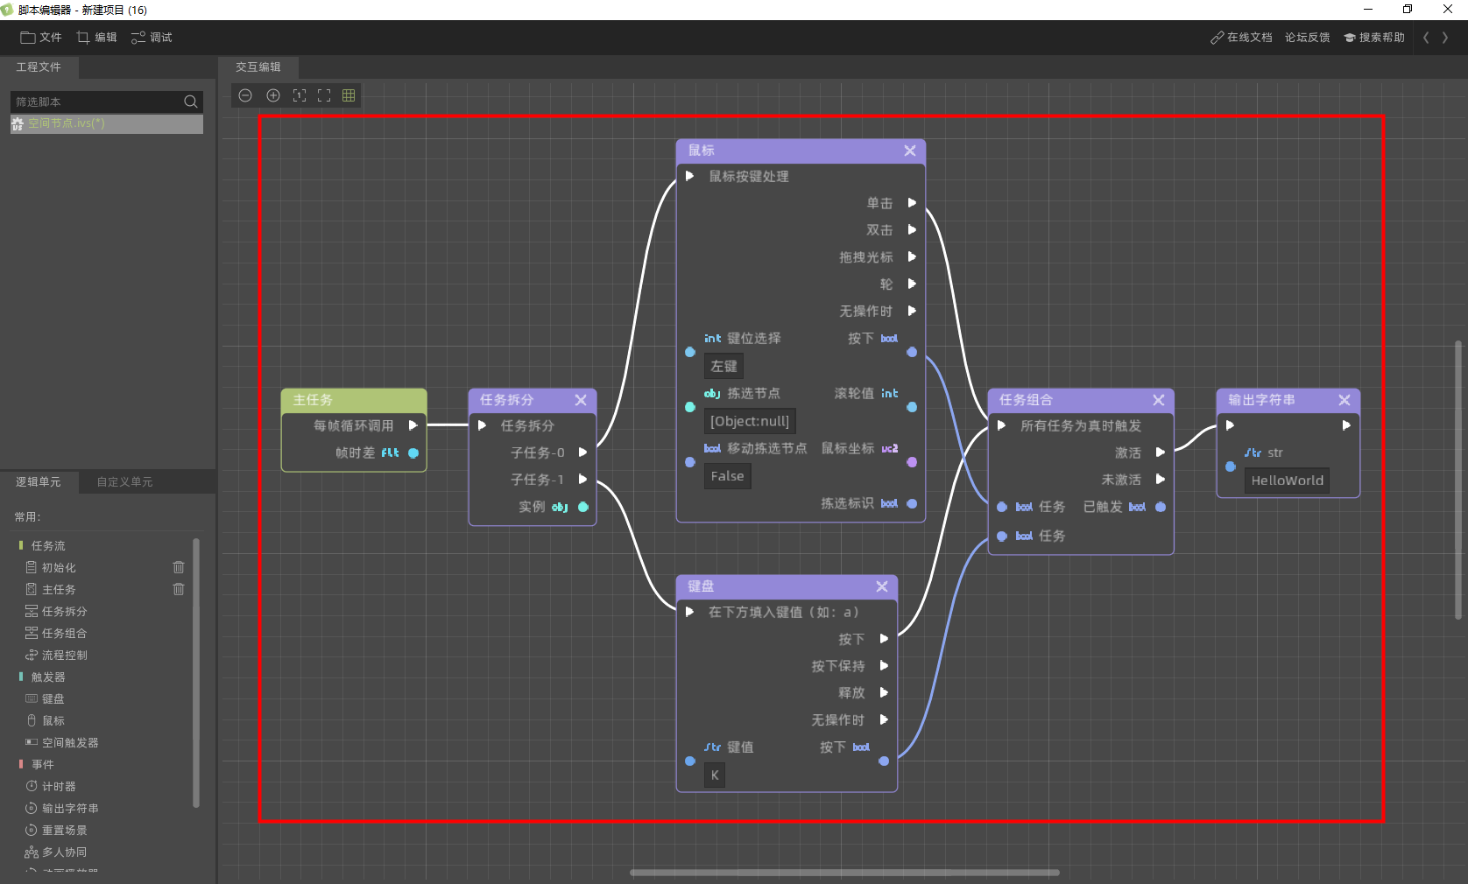Open 论坛反馈 link

click(1307, 38)
